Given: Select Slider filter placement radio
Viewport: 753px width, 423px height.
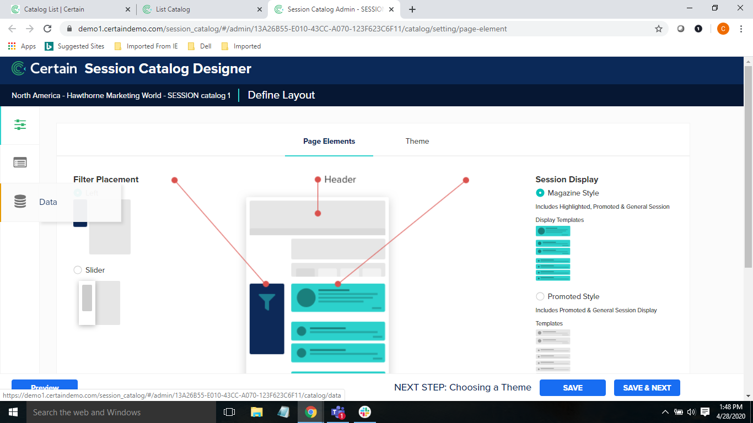Looking at the screenshot, I should (x=78, y=270).
